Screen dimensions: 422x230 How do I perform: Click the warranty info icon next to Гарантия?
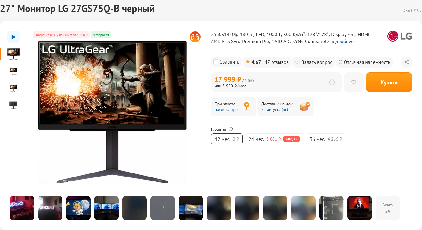point(231,129)
